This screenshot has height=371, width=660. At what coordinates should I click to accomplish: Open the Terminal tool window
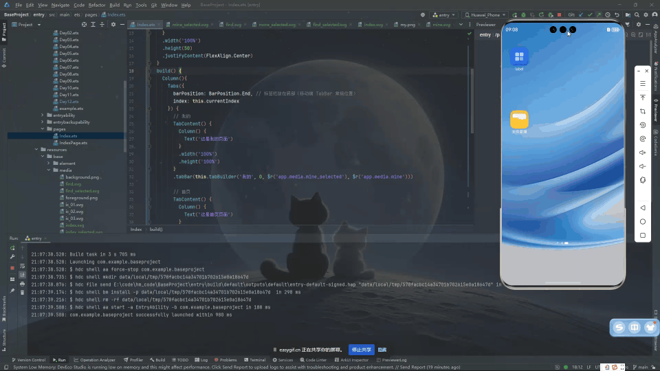(x=254, y=360)
